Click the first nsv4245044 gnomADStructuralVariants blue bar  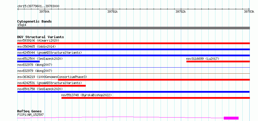pyautogui.click(x=133, y=55)
